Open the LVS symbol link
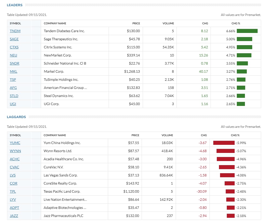Screen dimensions: 266x224 [x=13, y=175]
